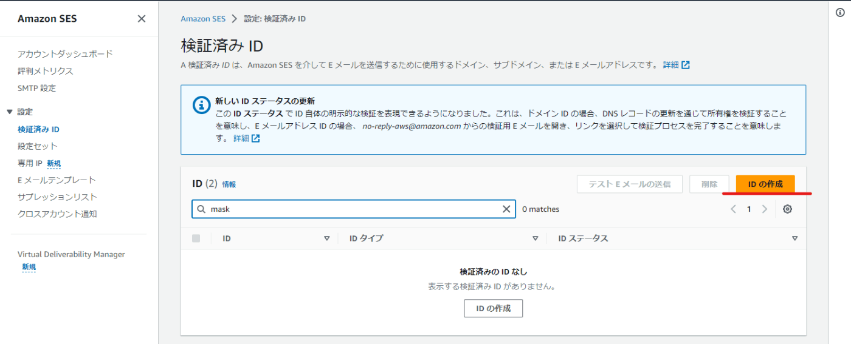Open クロスアカウント通知 in sidebar
The width and height of the screenshot is (851, 344).
click(x=57, y=214)
